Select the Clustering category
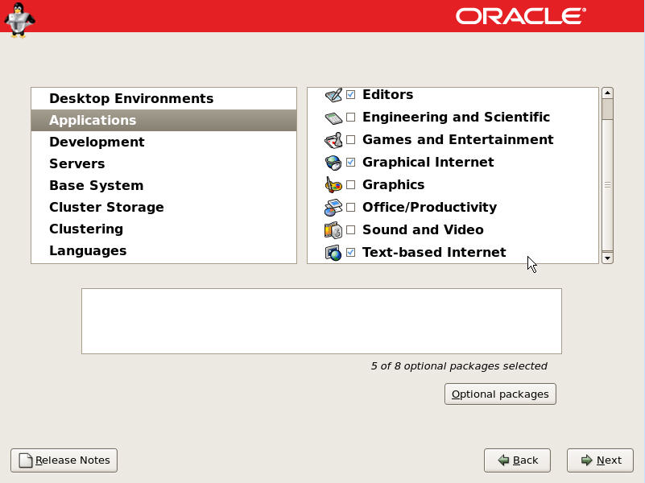The image size is (645, 483). click(x=163, y=229)
